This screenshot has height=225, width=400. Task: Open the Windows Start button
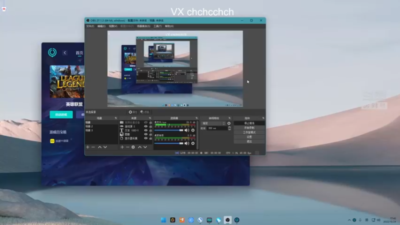(163, 220)
